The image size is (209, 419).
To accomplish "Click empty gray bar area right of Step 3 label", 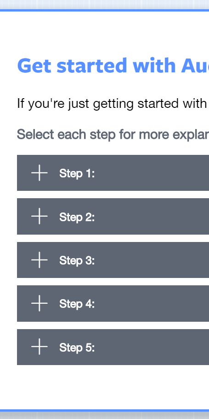I will (152, 260).
